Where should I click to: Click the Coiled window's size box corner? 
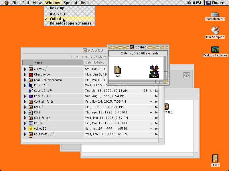click(x=166, y=82)
